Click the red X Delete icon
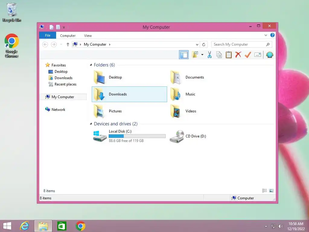Image resolution: width=309 pixels, height=232 pixels. coord(238,55)
